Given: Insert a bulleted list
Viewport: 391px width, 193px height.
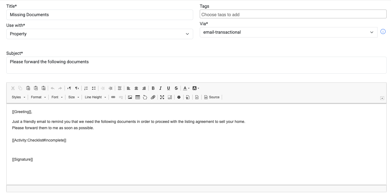Looking at the screenshot, I should [94, 88].
